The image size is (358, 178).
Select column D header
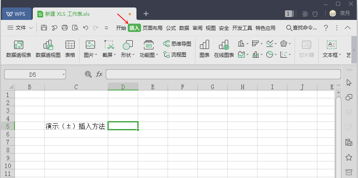pyautogui.click(x=123, y=87)
